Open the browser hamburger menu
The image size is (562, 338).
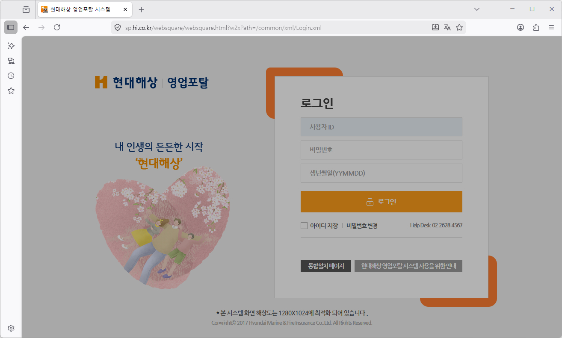[551, 27]
